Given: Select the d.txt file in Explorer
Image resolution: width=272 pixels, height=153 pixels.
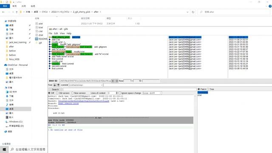Looking at the screenshot, I should tap(41, 35).
